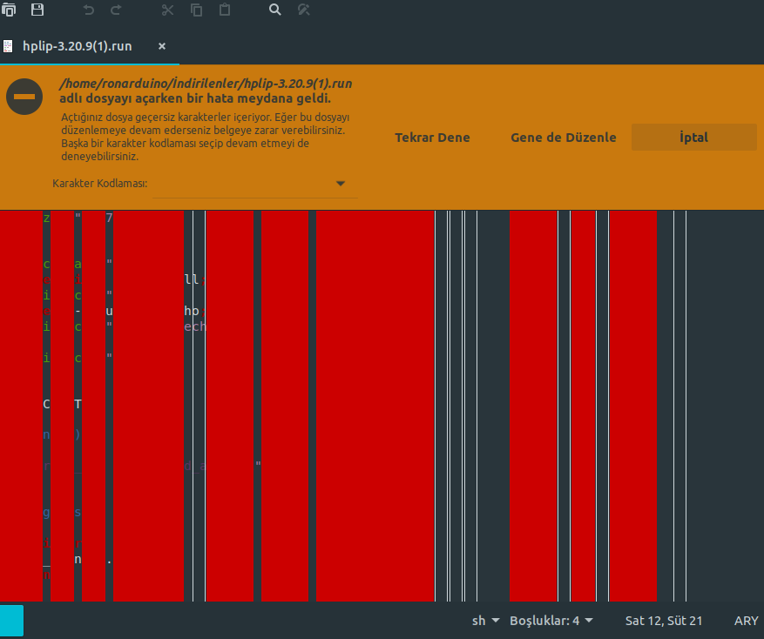Image resolution: width=764 pixels, height=639 pixels.
Task: Click the save file icon in toolbar
Action: click(x=37, y=10)
